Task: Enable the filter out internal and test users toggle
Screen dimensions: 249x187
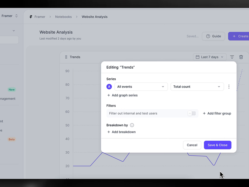Action: [192, 113]
